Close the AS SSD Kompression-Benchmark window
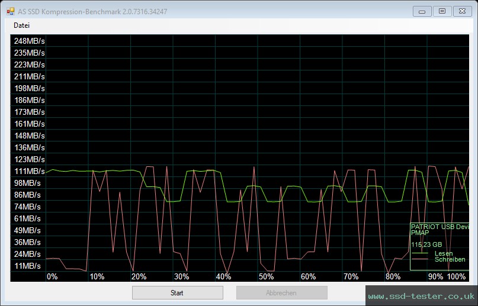Screen dimensions: 478x306 (462, 12)
